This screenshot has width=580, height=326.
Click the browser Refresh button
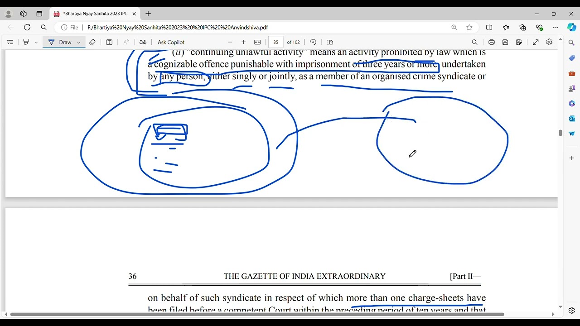coord(27,27)
